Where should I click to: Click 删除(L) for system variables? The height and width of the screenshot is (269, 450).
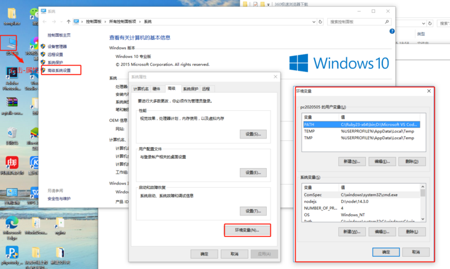[x=412, y=231]
